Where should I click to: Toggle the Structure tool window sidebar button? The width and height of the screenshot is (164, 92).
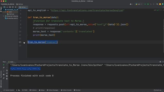(1, 74)
